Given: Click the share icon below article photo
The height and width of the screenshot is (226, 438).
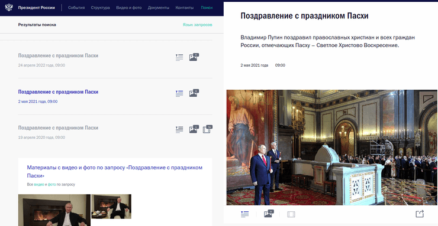Looking at the screenshot, I should click(x=420, y=214).
